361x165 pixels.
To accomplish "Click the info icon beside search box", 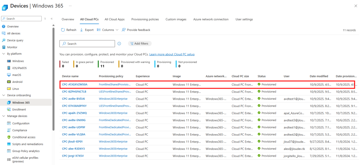I will click(x=119, y=44).
